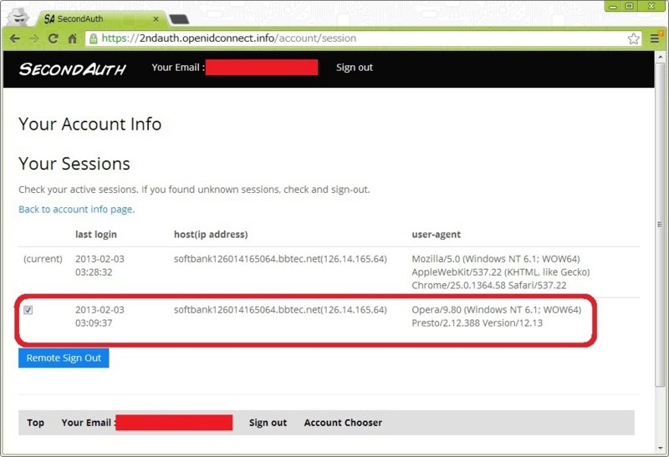Click the Opera/9.80 Presto user-agent text

pyautogui.click(x=496, y=317)
